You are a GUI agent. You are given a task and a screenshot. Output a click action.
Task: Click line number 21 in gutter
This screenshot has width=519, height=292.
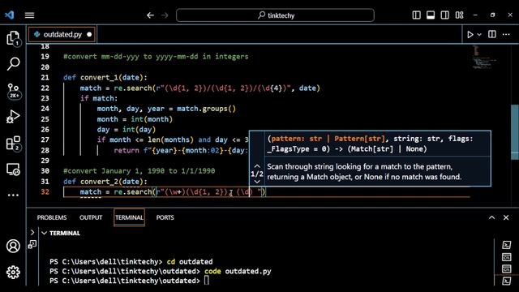pyautogui.click(x=45, y=78)
